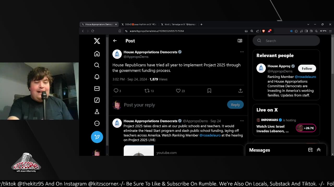Viewport: 334px width, 187px height.
Task: Open the tab search dropdown arrow
Action: click(308, 24)
